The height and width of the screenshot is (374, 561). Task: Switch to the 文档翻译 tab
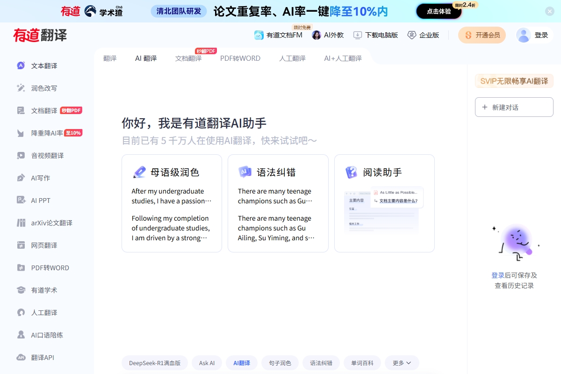(x=188, y=58)
